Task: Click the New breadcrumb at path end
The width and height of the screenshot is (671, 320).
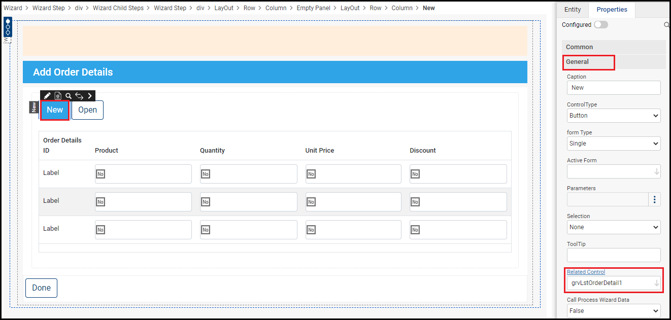Action: tap(429, 8)
